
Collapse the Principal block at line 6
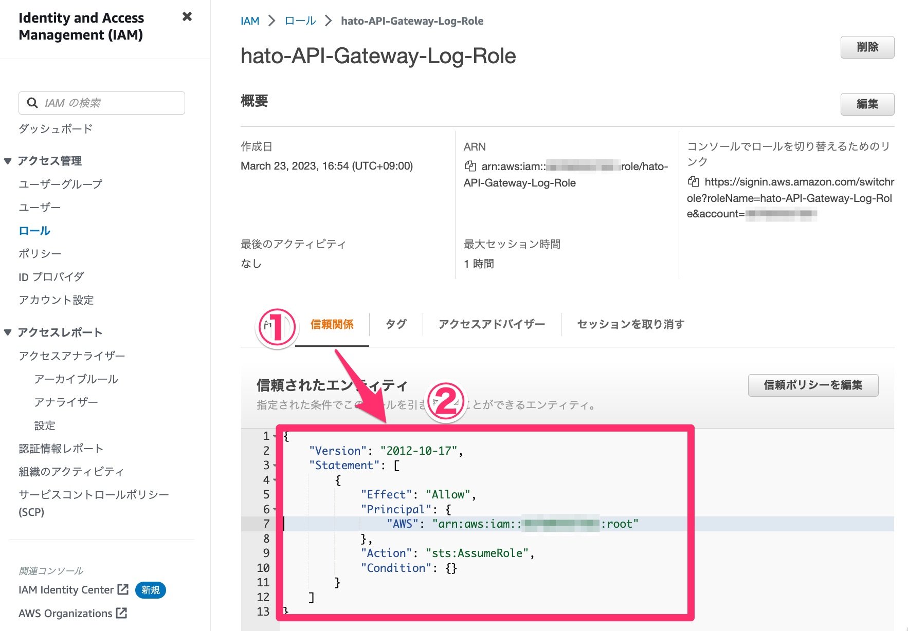(x=275, y=509)
